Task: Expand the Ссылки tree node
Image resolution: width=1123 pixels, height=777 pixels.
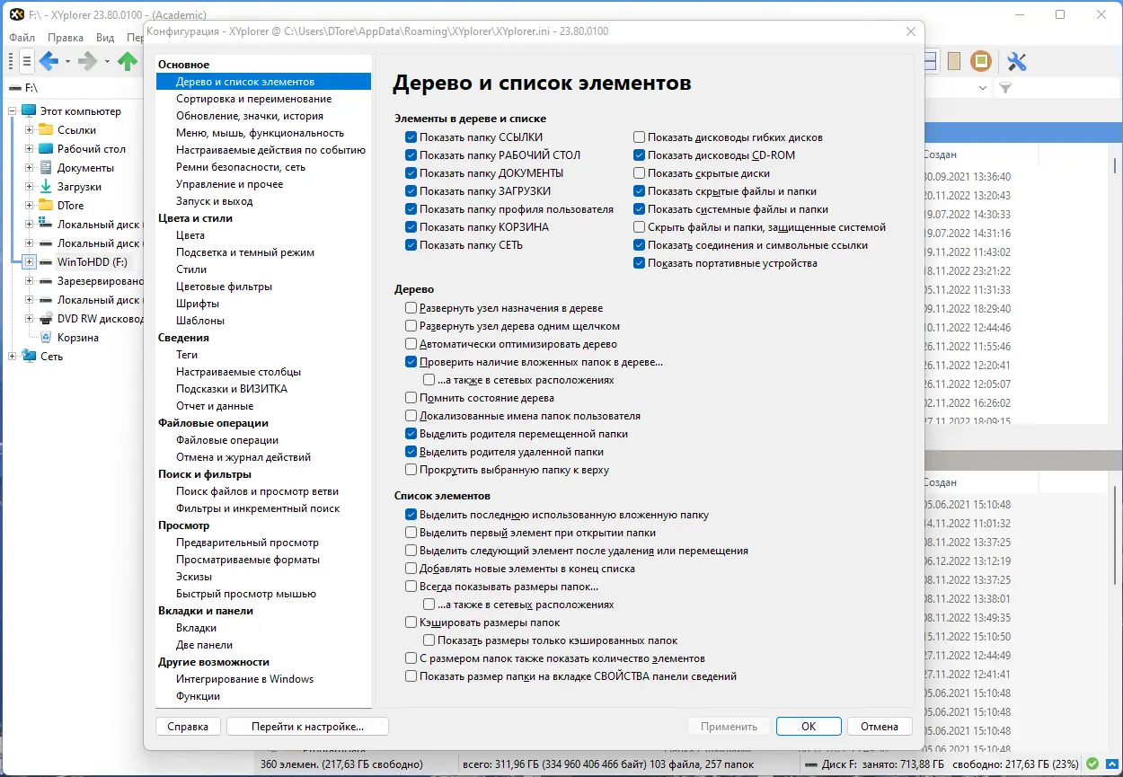Action: pyautogui.click(x=29, y=130)
